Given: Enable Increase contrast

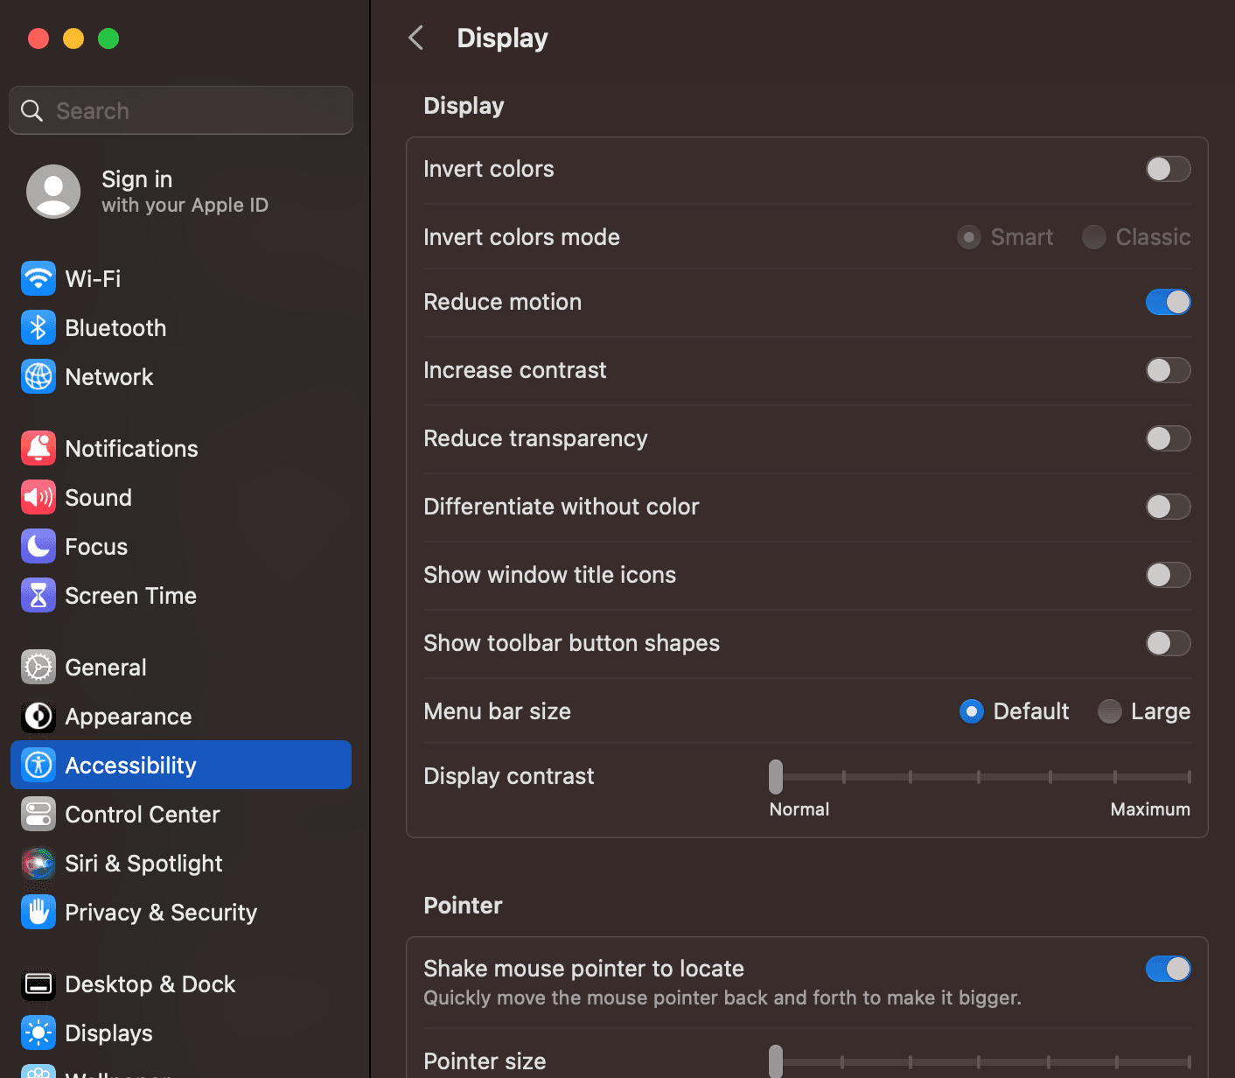Looking at the screenshot, I should pyautogui.click(x=1168, y=370).
